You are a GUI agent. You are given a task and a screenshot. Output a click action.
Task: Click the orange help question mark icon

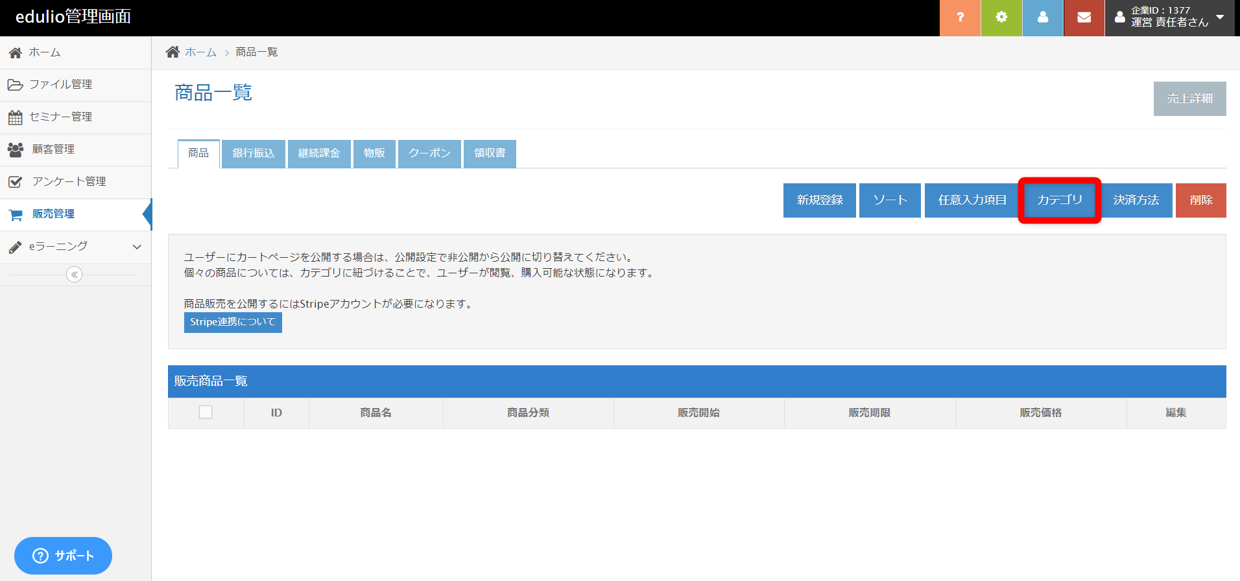960,17
